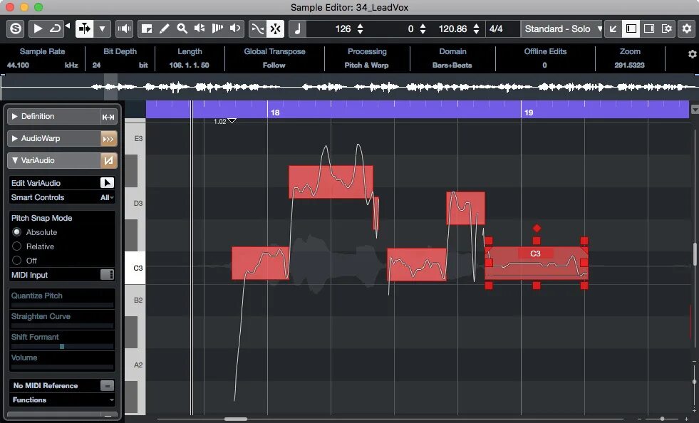This screenshot has height=423, width=699.
Task: Open toolbar setup gear icon
Action: point(687,29)
